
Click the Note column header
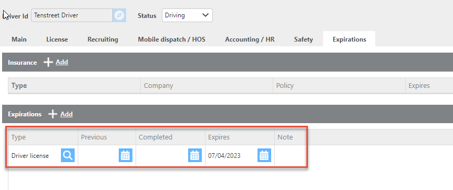[x=285, y=137]
